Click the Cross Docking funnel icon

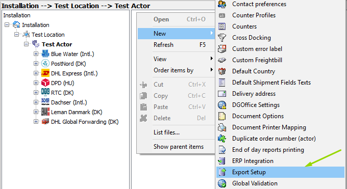[x=222, y=38]
